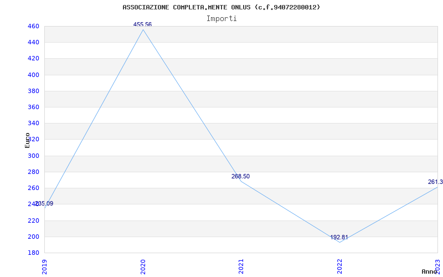Screen dimensions: 443x277
Task: Click the 2022 x-axis label
Action: [x=339, y=266]
